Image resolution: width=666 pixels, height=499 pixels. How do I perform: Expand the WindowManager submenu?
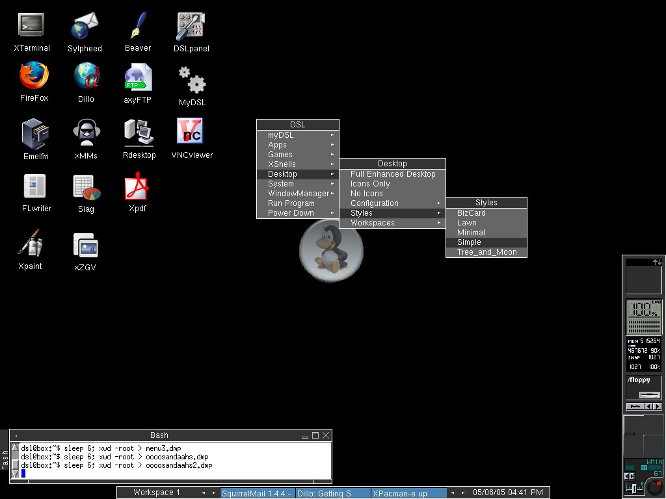[298, 194]
